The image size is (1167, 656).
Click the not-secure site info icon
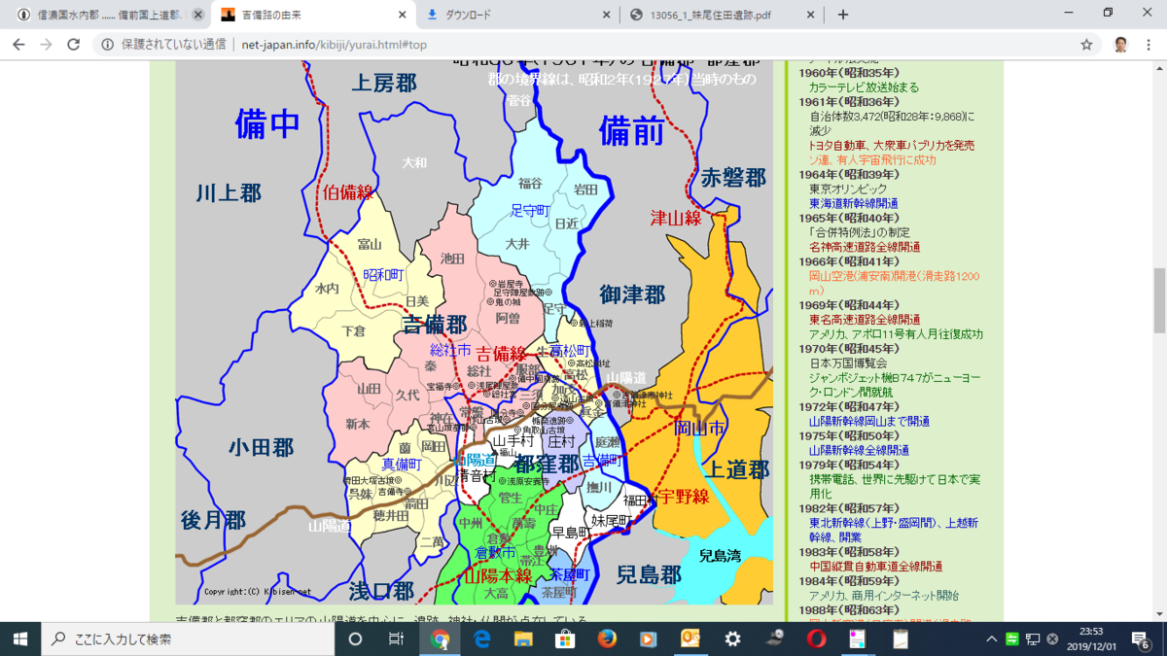coord(108,45)
